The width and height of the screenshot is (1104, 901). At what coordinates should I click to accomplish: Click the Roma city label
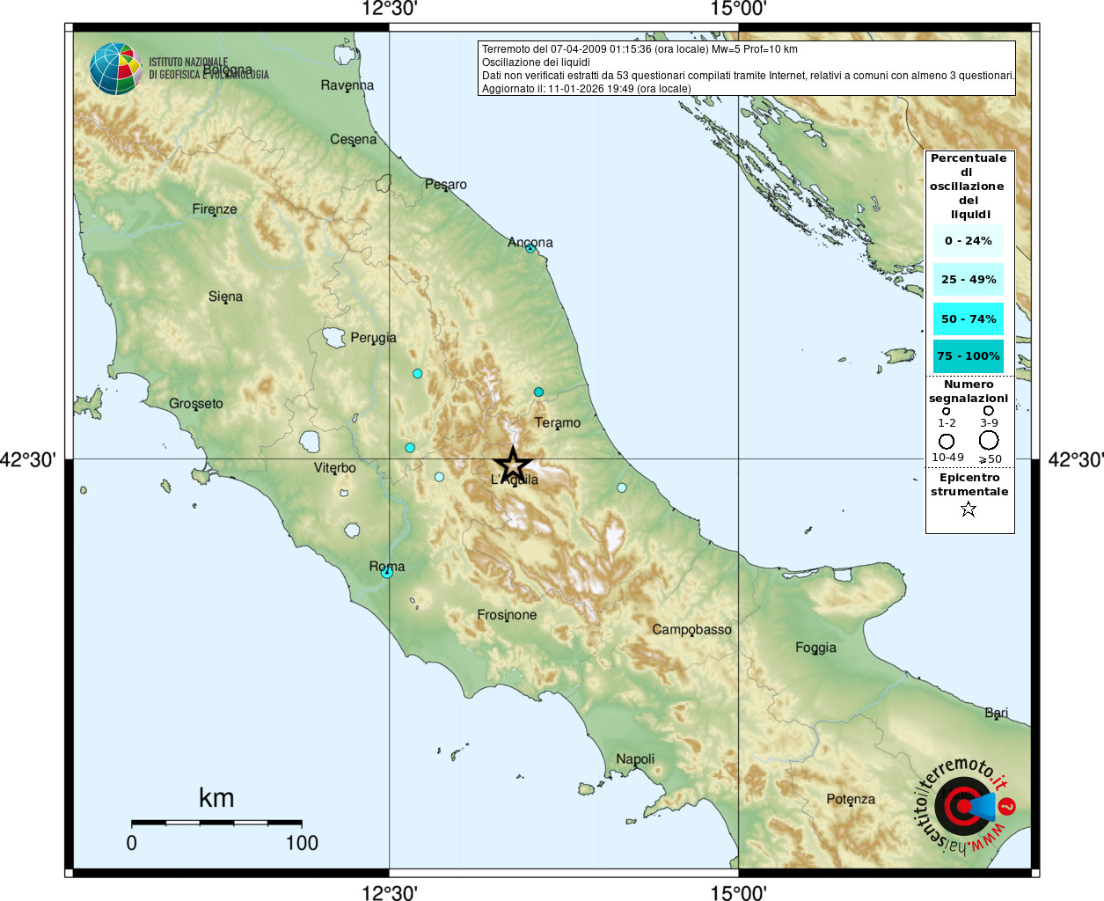387,567
